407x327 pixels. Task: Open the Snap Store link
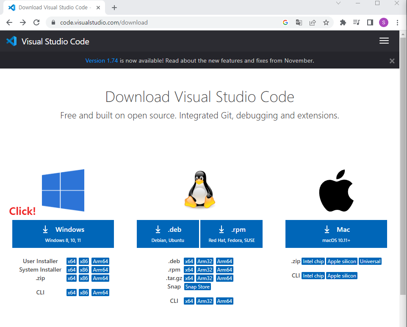tap(197, 287)
